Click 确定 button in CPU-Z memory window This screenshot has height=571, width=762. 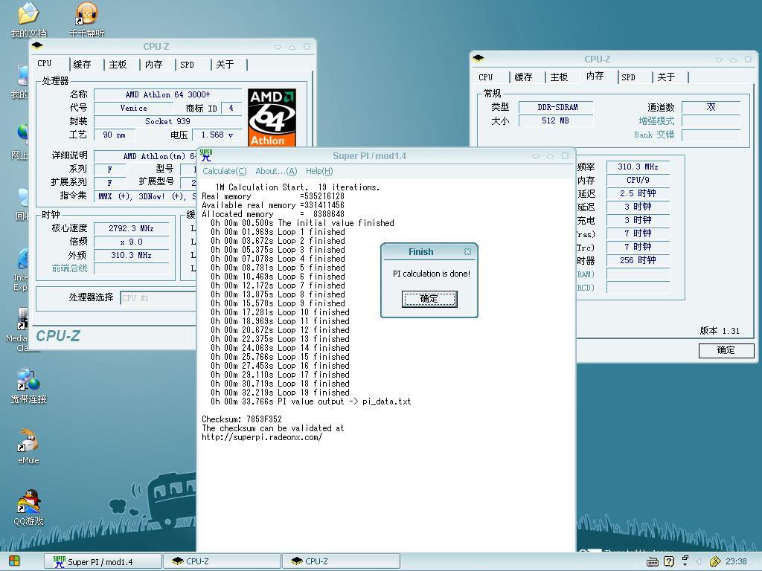726,351
